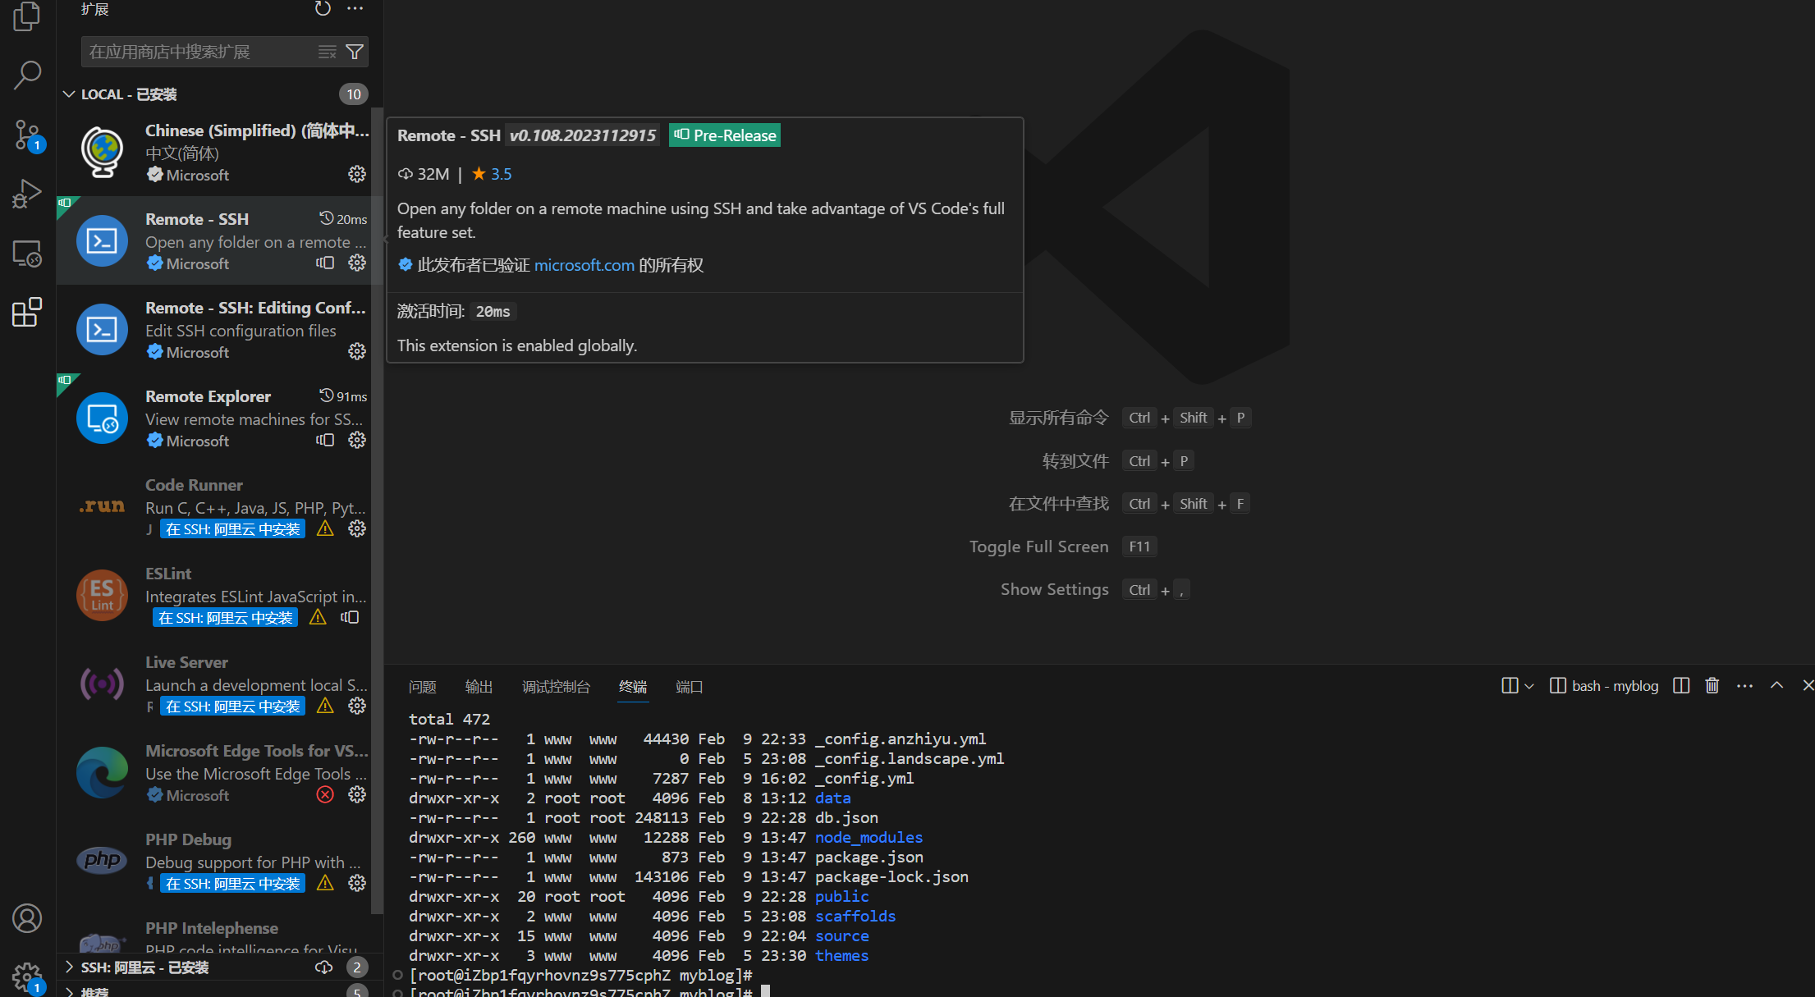Image resolution: width=1815 pixels, height=997 pixels.
Task: Open Accounts icon in activity bar
Action: pos(27,918)
